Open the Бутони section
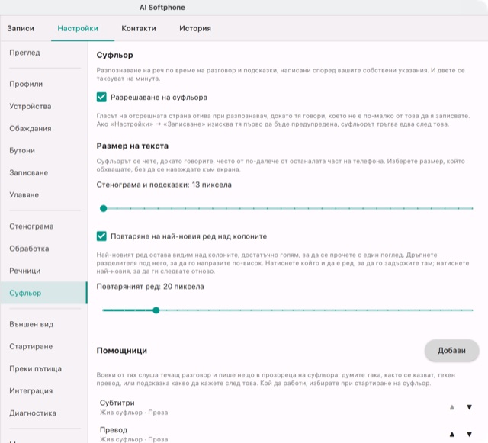488x443 pixels. [x=43, y=150]
